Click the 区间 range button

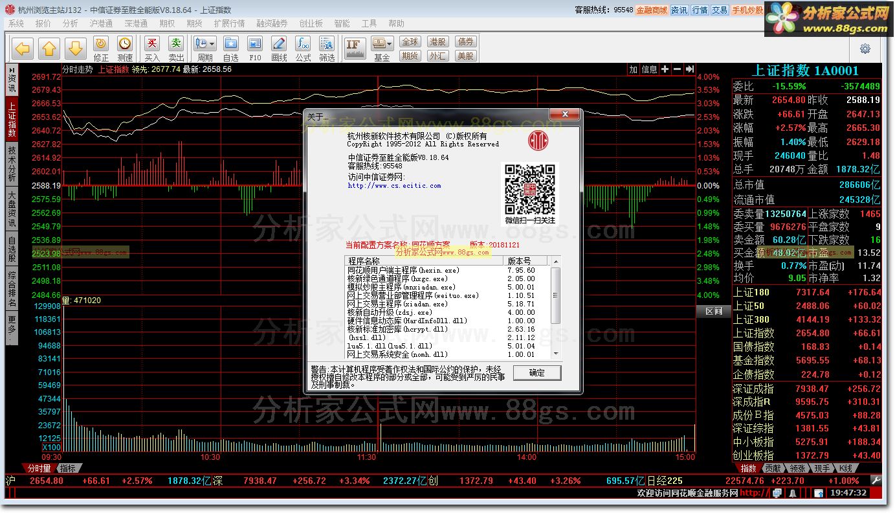pyautogui.click(x=713, y=311)
